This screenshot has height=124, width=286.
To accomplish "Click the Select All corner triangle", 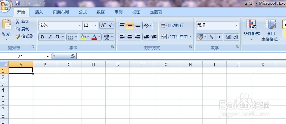I will pyautogui.click(x=4, y=64).
